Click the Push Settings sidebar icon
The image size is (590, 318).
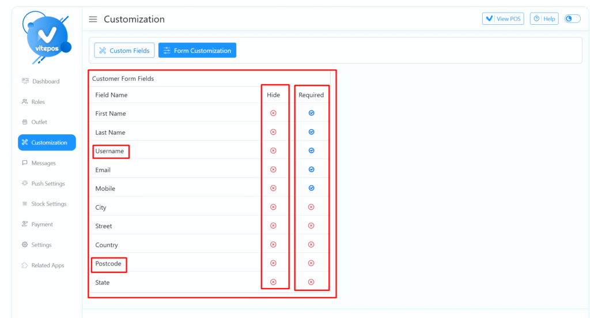[x=25, y=183]
